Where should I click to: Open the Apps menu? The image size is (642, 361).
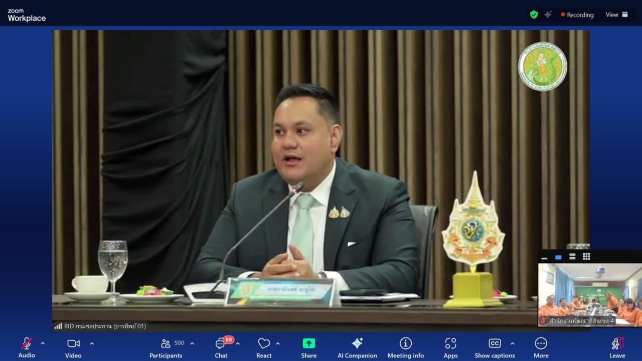point(450,347)
